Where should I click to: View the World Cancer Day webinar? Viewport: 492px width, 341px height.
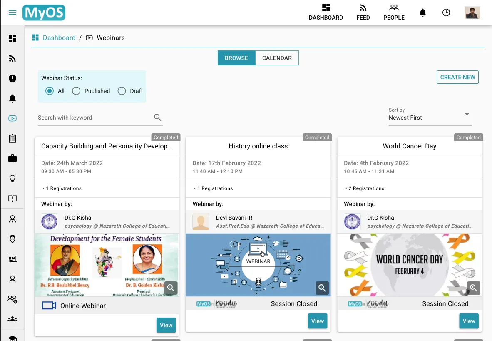coord(469,321)
